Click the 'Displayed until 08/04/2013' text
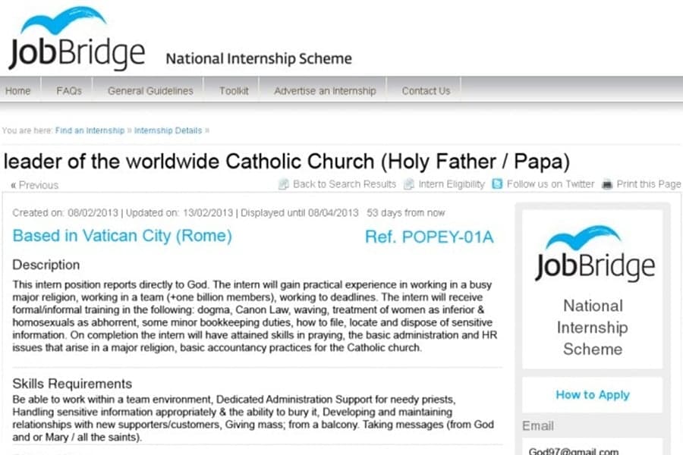This screenshot has height=455, width=683. coord(300,213)
